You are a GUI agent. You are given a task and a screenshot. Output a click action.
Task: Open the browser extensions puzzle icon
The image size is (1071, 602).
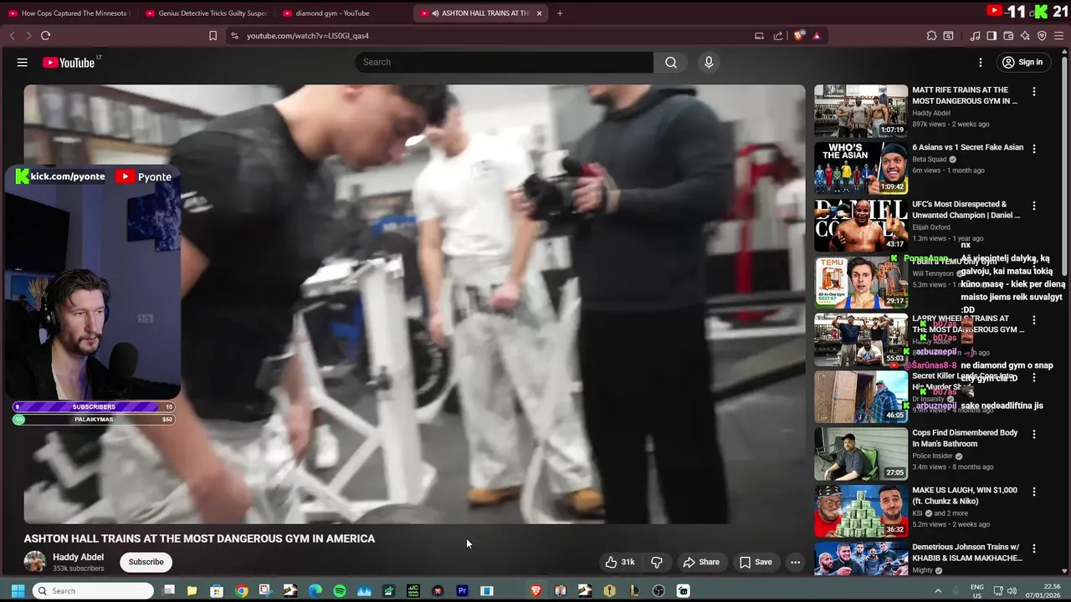click(931, 36)
